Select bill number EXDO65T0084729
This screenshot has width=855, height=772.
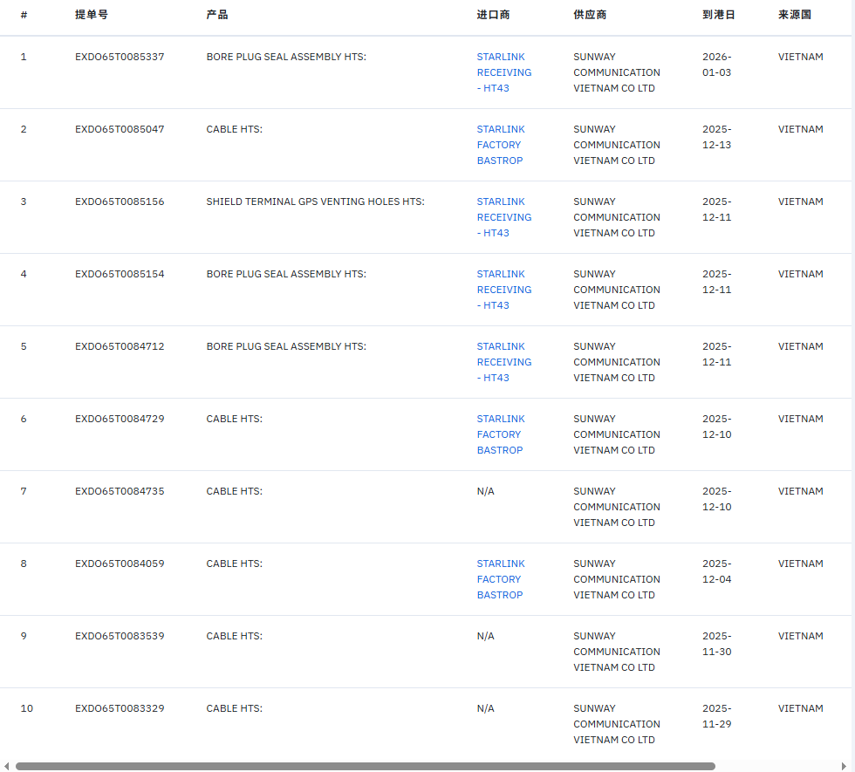click(x=120, y=419)
